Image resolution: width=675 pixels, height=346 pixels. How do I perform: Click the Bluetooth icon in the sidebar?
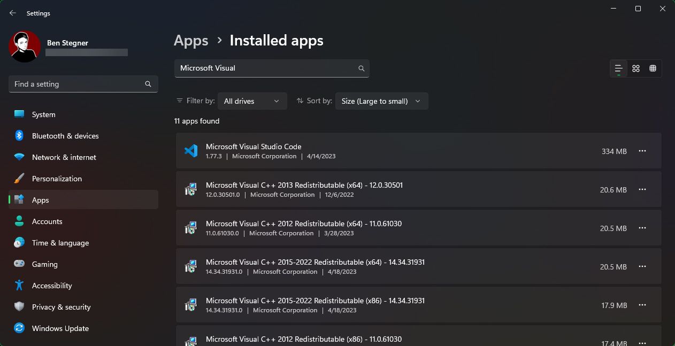[19, 136]
